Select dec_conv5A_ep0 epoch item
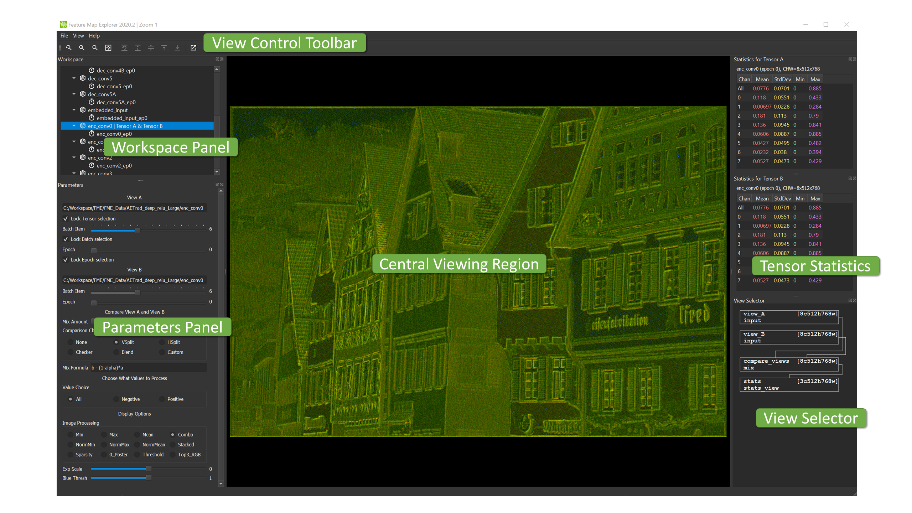The height and width of the screenshot is (513, 912). point(116,102)
